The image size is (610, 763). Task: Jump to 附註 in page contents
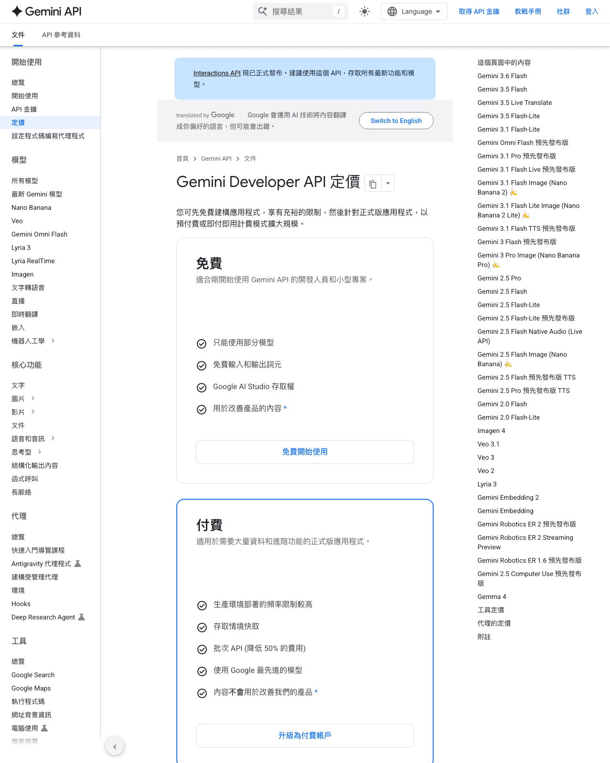click(484, 637)
